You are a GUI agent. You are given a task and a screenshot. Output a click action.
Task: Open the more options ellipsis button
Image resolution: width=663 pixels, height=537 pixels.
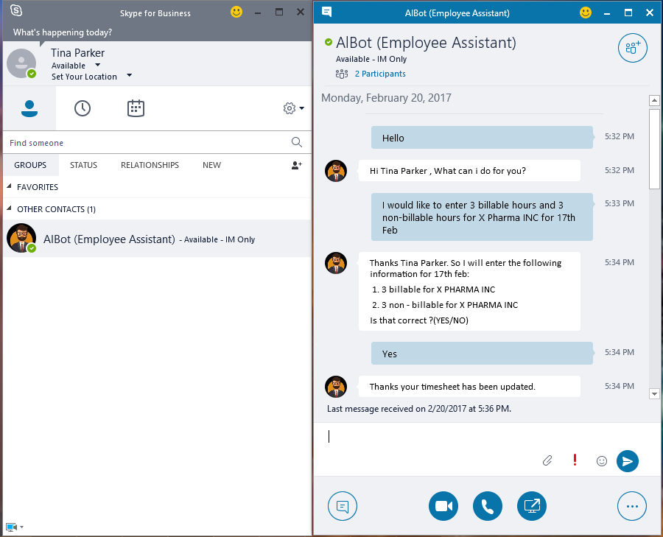pos(632,506)
